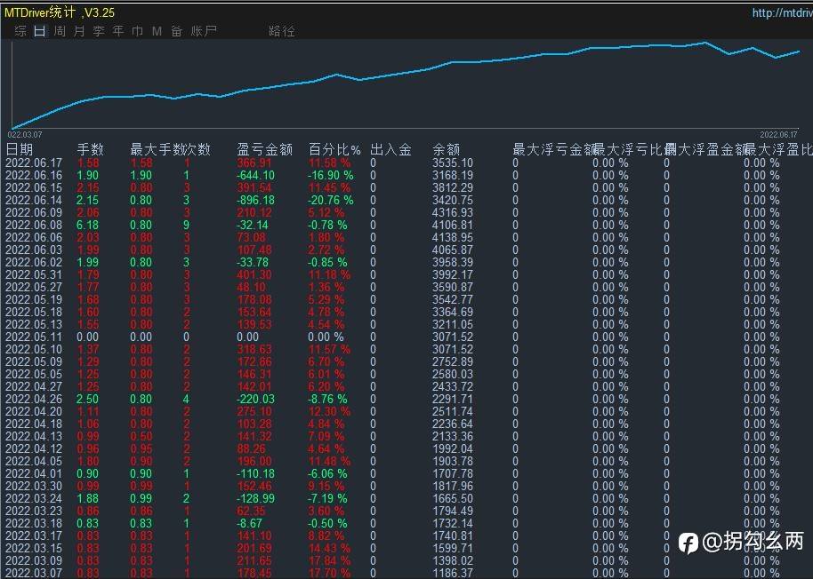Viewport: 813px width, 579px height.
Task: Open the 周 weekly tab
Action: coord(60,31)
